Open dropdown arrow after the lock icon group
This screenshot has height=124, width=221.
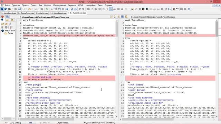pyautogui.click(x=129, y=9)
